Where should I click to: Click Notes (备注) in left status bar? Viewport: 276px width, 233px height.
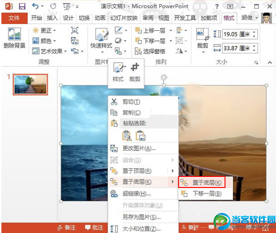pos(67,227)
